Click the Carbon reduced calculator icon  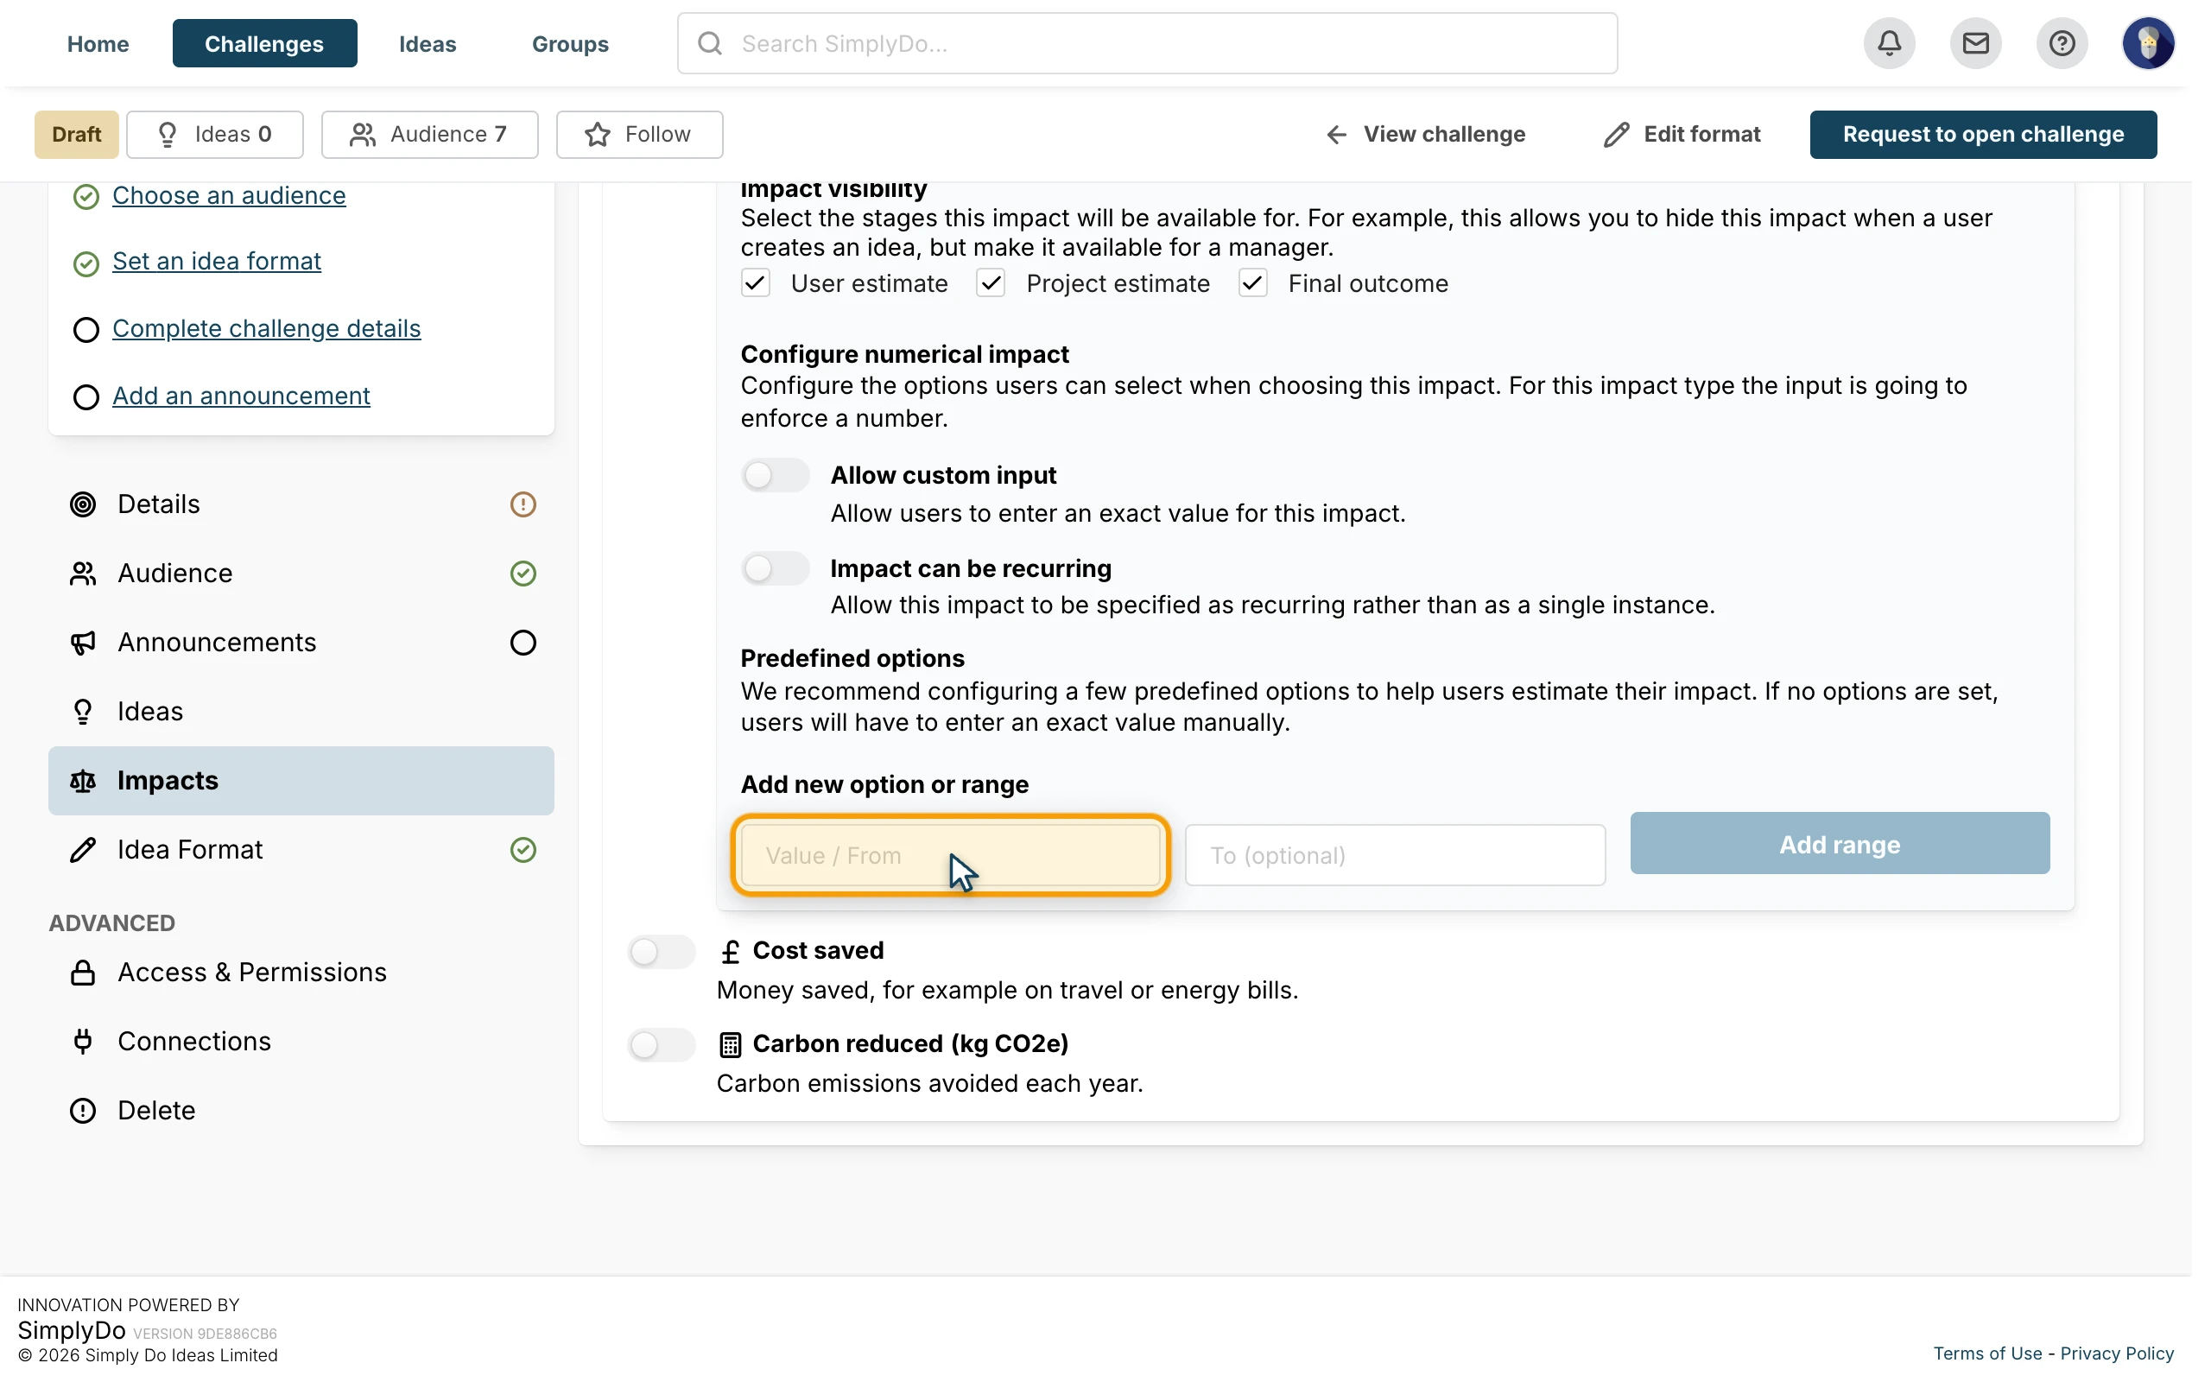click(x=730, y=1043)
